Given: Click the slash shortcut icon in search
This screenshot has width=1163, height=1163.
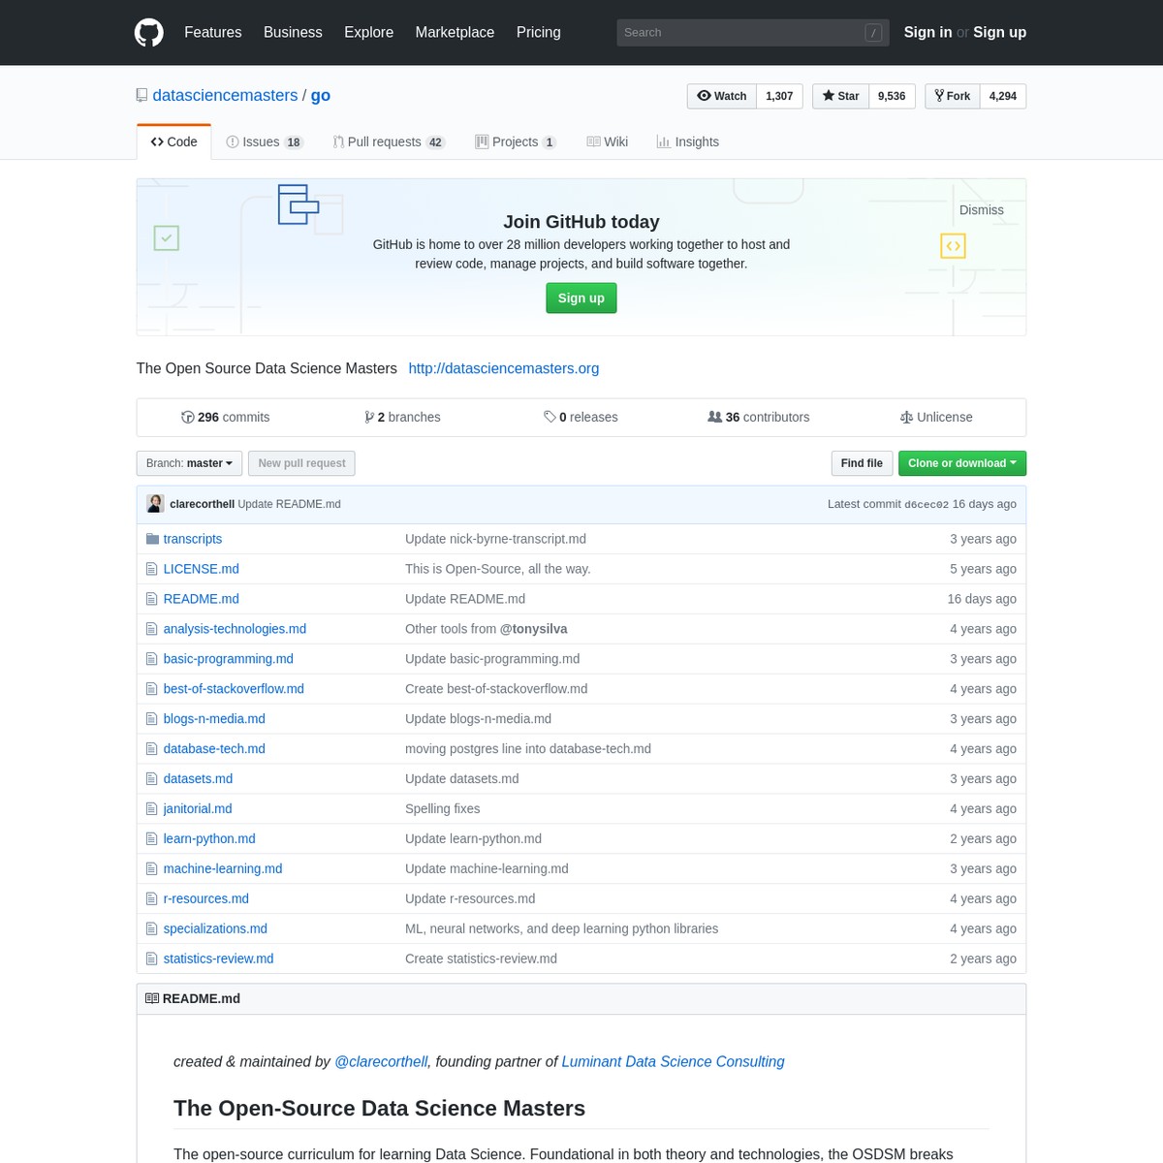Looking at the screenshot, I should pyautogui.click(x=873, y=32).
